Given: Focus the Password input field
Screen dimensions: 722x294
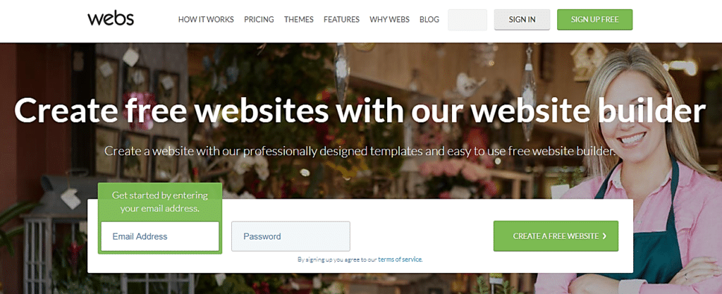Looking at the screenshot, I should click(290, 236).
